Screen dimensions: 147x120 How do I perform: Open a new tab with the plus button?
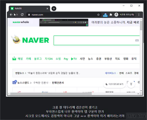pyautogui.click(x=54, y=9)
